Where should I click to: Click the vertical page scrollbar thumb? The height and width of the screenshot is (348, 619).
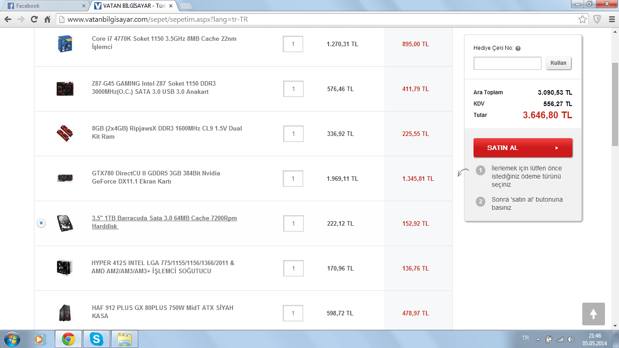click(615, 104)
